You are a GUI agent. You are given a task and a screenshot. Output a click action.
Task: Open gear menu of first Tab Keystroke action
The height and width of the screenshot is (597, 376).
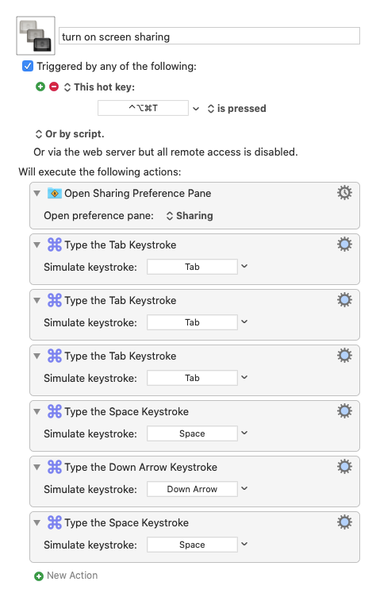pyautogui.click(x=344, y=244)
